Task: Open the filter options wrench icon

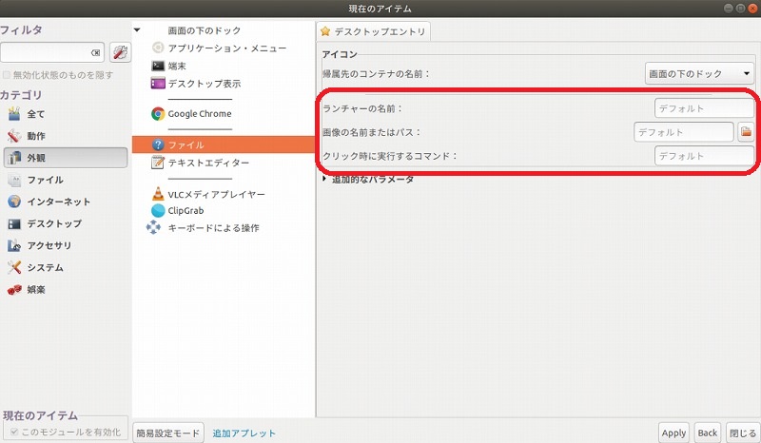Action: click(120, 52)
